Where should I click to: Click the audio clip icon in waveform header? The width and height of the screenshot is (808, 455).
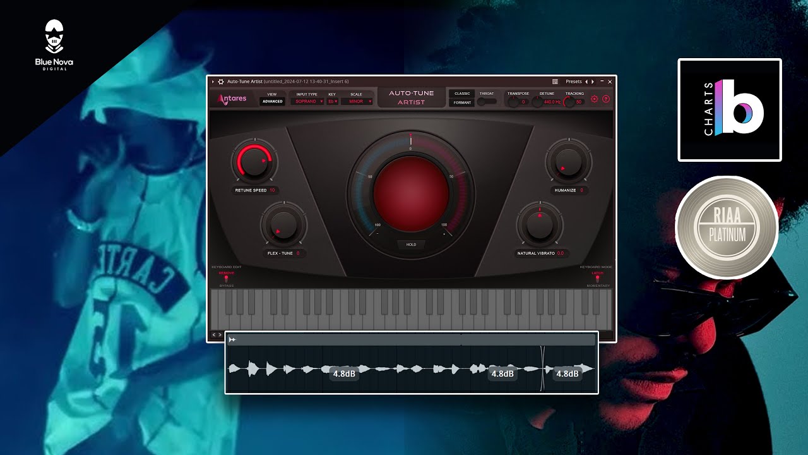click(232, 340)
